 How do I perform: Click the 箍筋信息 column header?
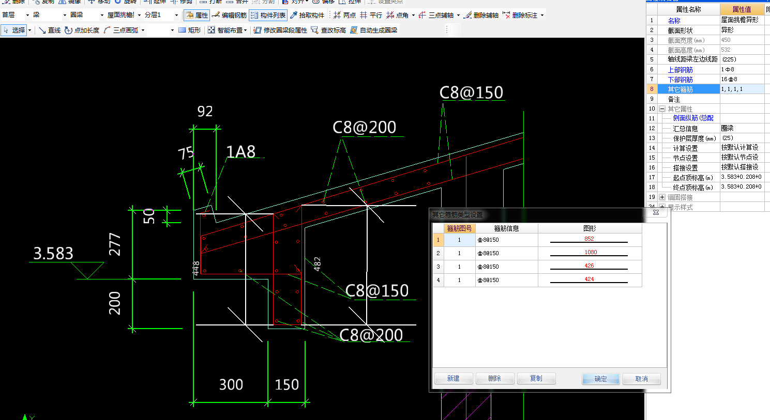tap(506, 228)
